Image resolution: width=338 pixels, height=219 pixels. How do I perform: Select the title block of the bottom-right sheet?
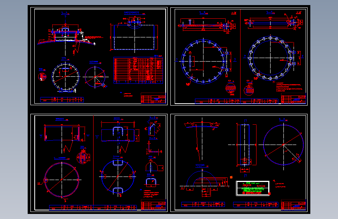click(x=294, y=205)
